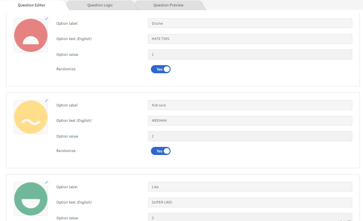Click the Option label field containing Dislike
363x221 pixels.
[250, 23]
